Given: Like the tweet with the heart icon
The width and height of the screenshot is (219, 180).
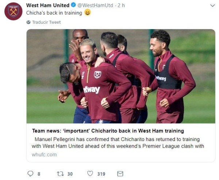Looking at the screenshot, I should [x=90, y=174].
